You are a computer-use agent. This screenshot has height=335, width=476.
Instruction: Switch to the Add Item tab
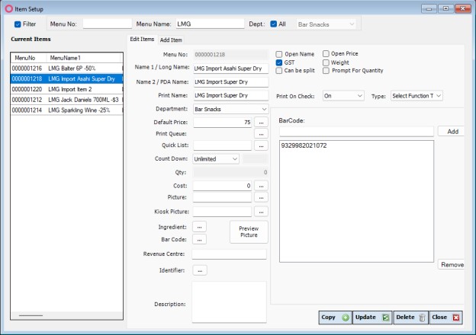click(x=170, y=40)
